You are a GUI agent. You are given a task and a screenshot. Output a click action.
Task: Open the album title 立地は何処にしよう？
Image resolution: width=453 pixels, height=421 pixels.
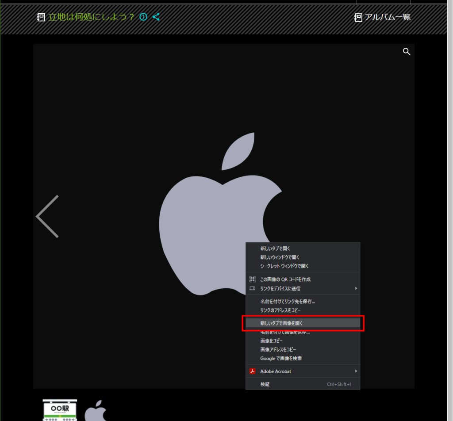pyautogui.click(x=91, y=17)
